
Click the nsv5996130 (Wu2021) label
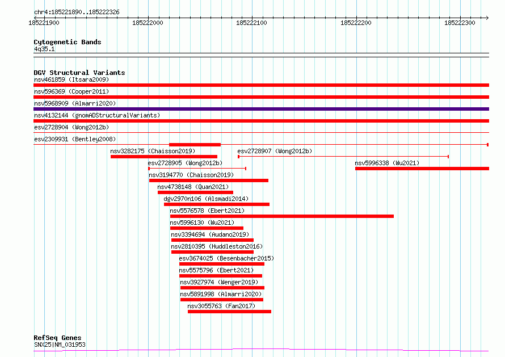point(202,222)
